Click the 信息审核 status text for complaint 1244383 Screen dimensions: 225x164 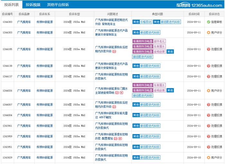(217, 22)
